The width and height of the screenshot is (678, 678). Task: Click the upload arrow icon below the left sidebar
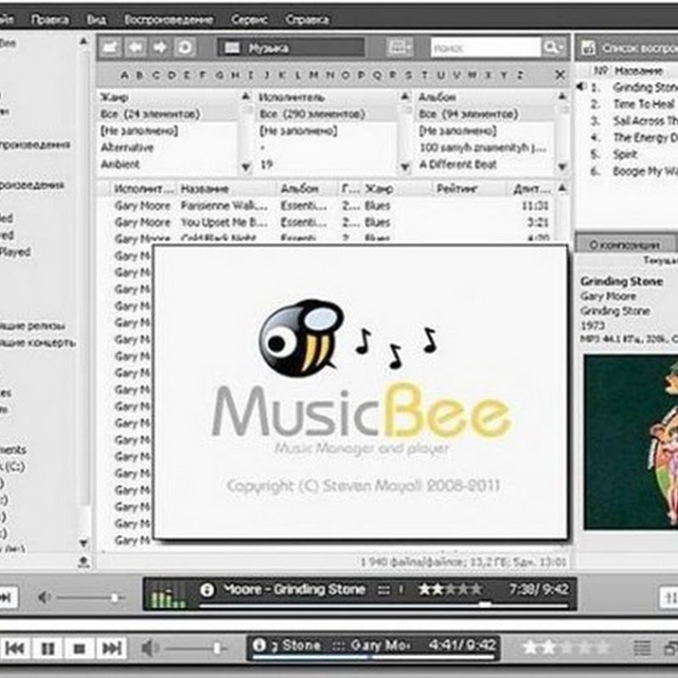pos(84,561)
